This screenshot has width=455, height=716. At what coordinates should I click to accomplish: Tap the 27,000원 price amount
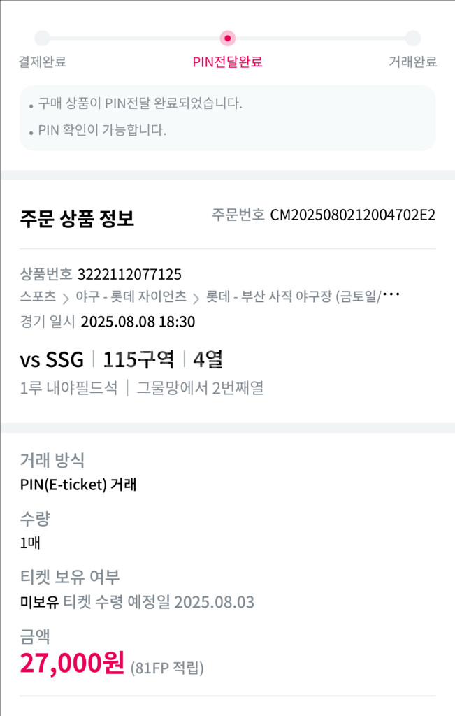(x=72, y=663)
